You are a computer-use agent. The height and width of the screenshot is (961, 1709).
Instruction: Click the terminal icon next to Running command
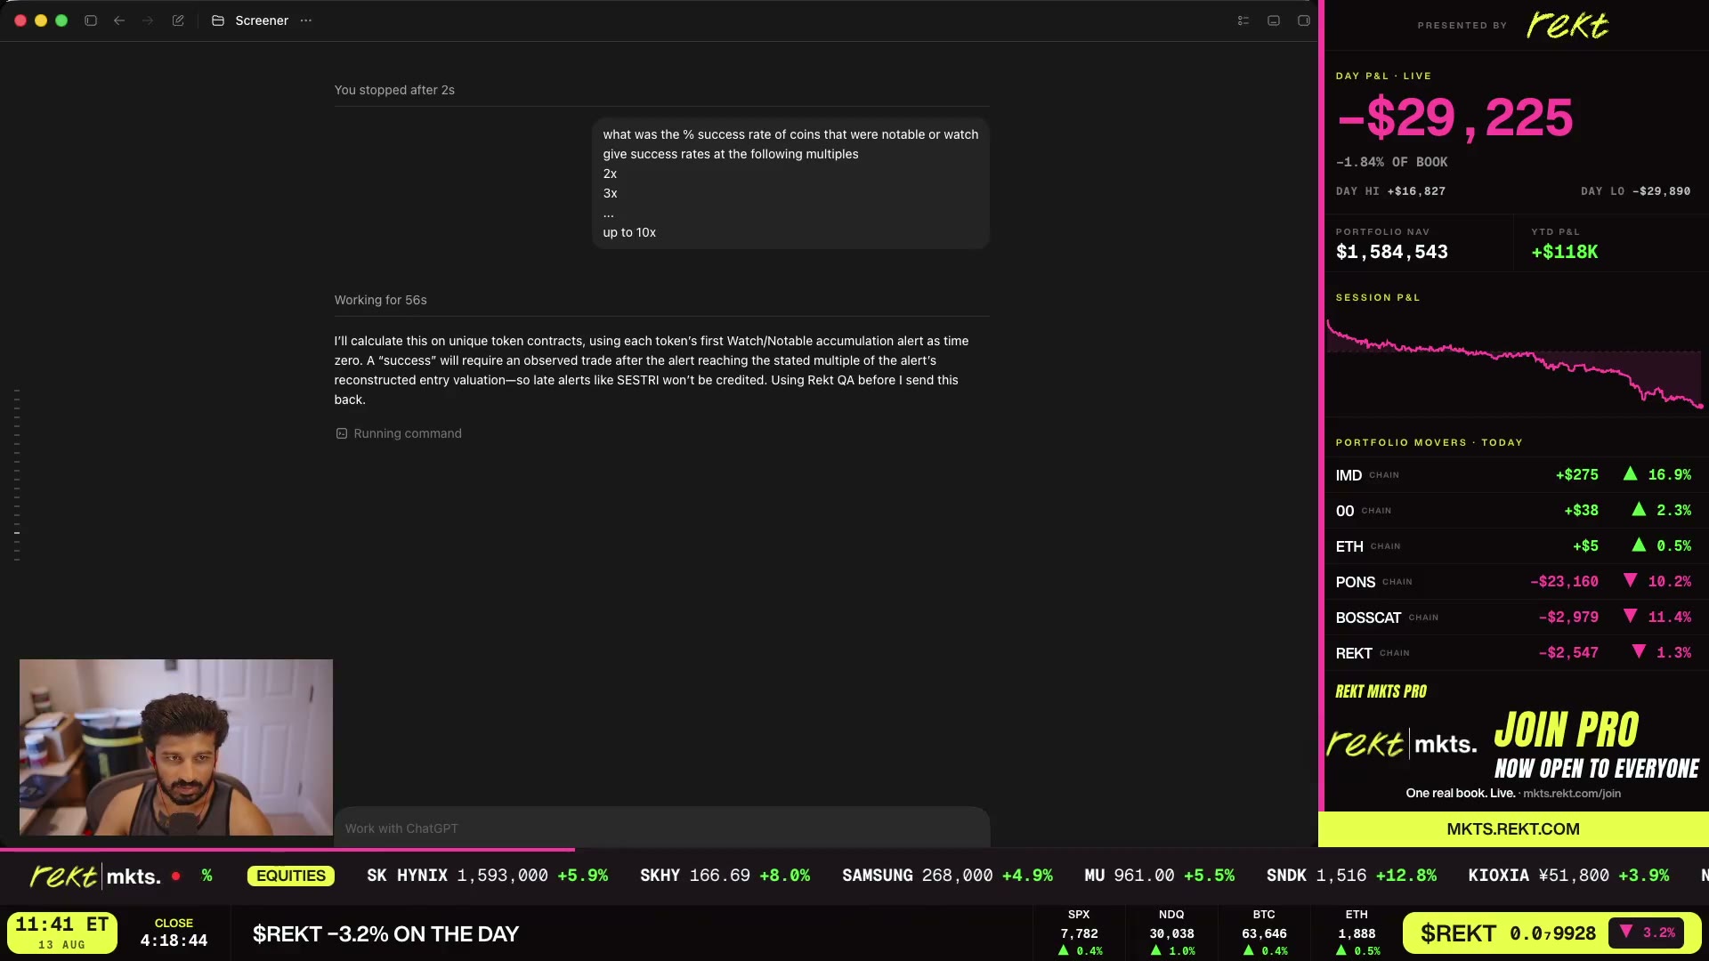point(342,433)
